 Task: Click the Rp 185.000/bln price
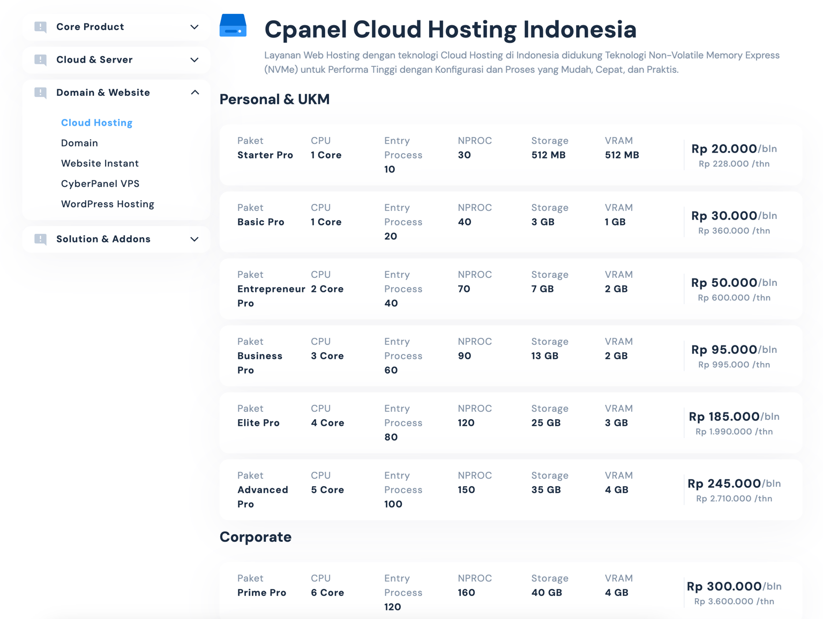[734, 417]
